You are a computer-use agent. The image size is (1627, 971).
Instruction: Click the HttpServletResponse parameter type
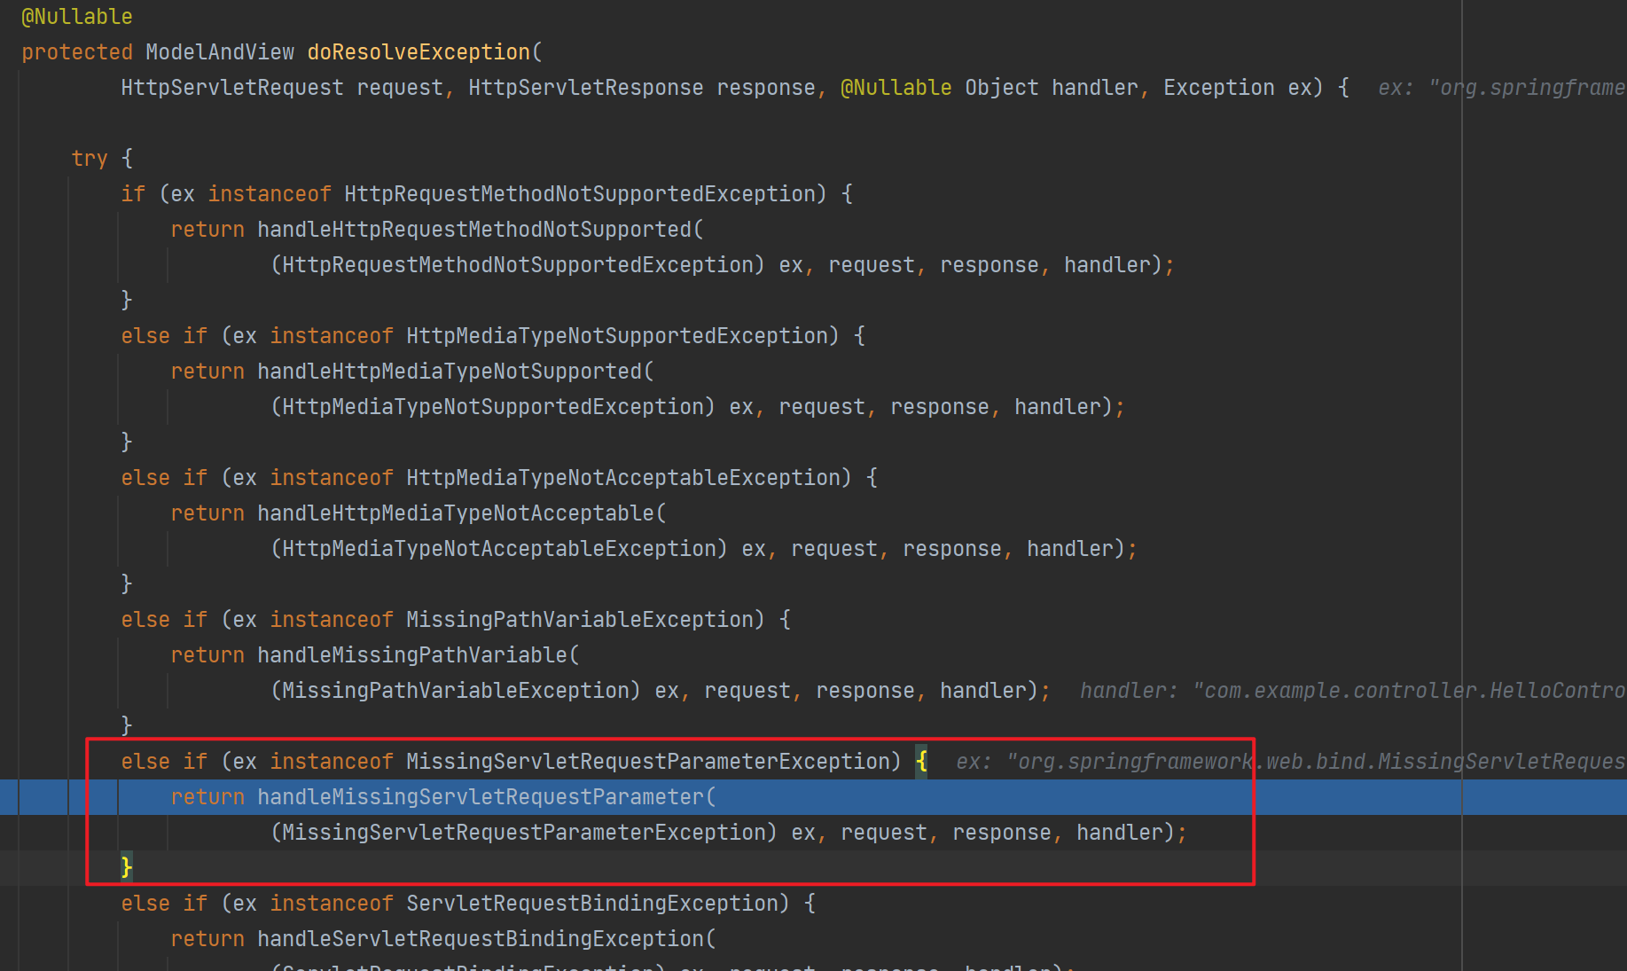[x=585, y=88]
